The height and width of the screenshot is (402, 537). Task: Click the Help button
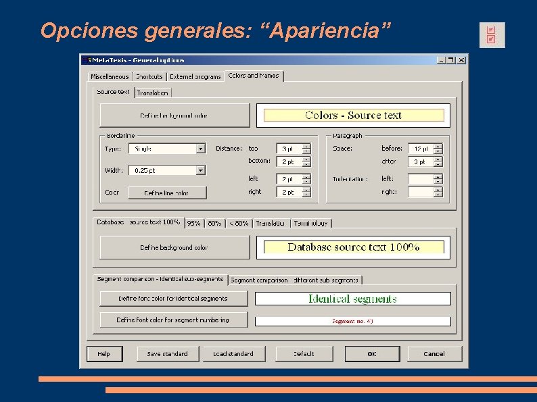[104, 354]
